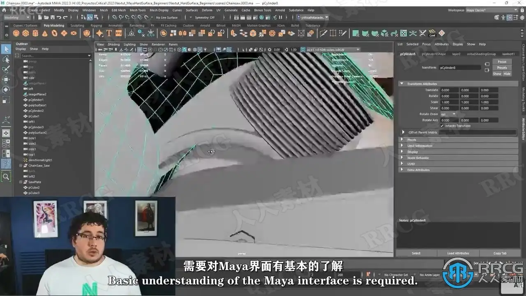Click the Save scene icon
This screenshot has height=296, width=526.
coord(52,18)
